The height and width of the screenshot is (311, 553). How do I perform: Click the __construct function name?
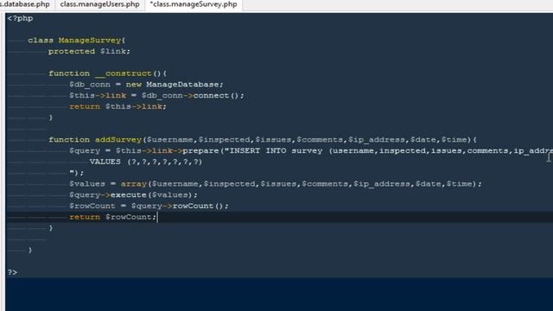(x=123, y=73)
